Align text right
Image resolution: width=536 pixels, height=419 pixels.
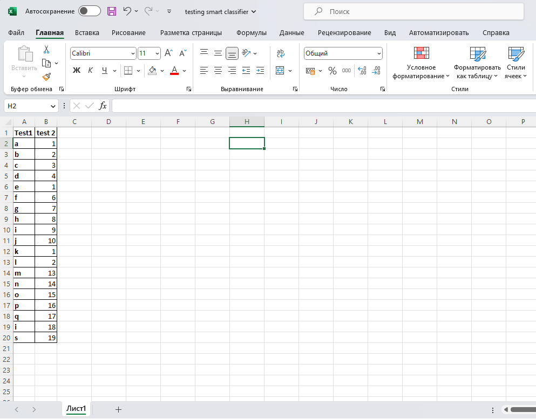point(232,70)
